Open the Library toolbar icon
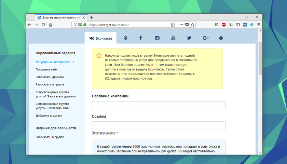The height and width of the screenshot is (164, 287). pyautogui.click(x=217, y=25)
